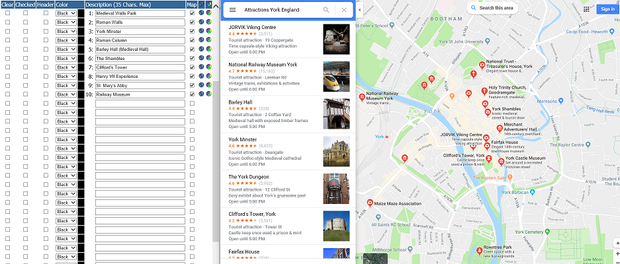Open the Color dropdown for The Shambles
This screenshot has width=620, height=264.
(x=66, y=58)
